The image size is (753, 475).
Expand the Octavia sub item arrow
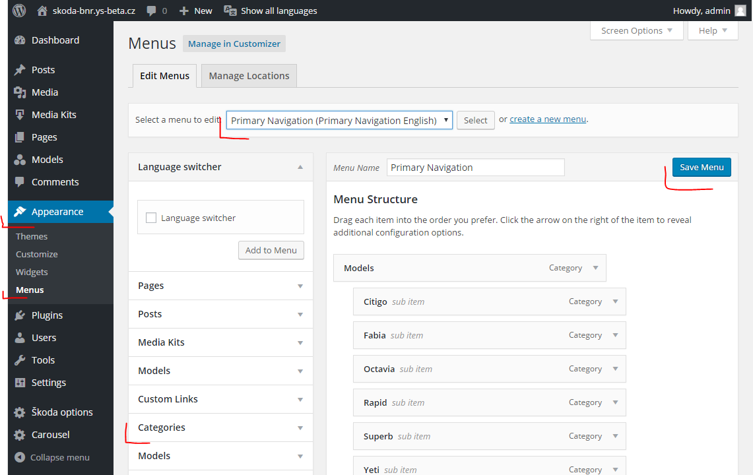(x=615, y=369)
